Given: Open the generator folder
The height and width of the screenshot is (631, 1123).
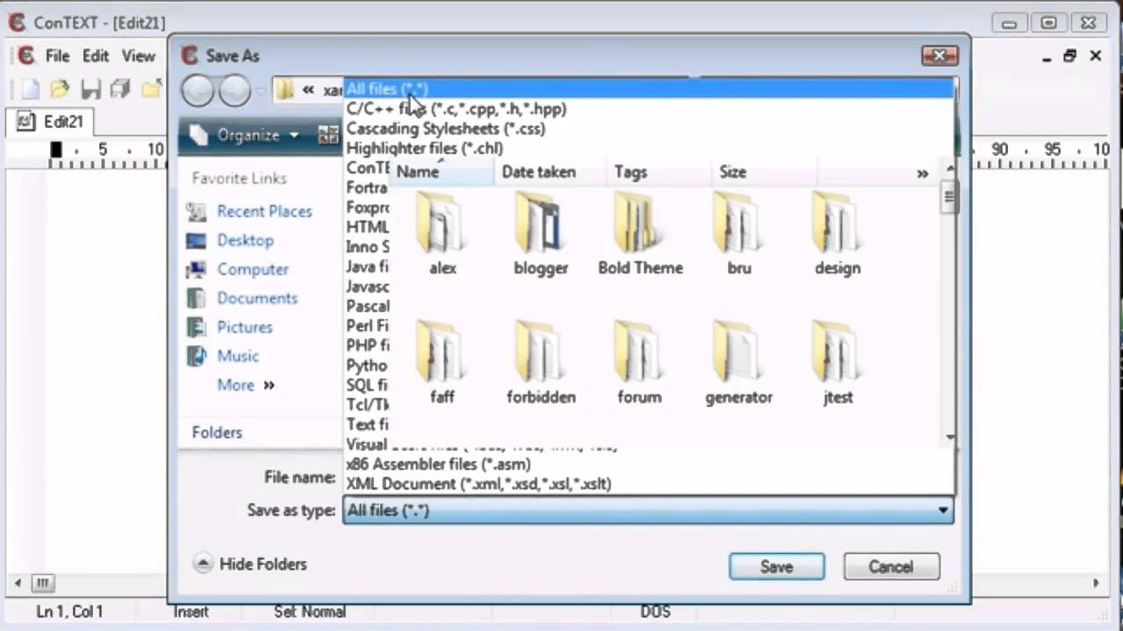Looking at the screenshot, I should coord(739,363).
